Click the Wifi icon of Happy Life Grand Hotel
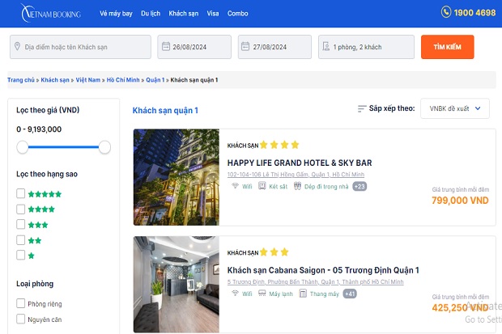Viewport: 502px width, 334px height. click(236, 186)
